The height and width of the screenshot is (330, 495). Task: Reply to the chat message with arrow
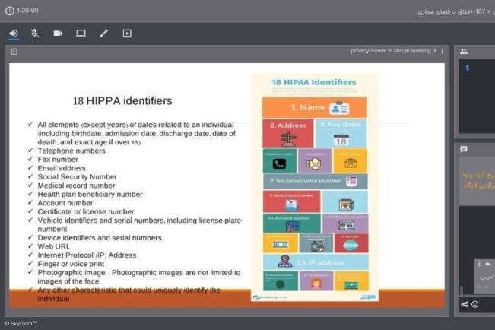point(487,265)
